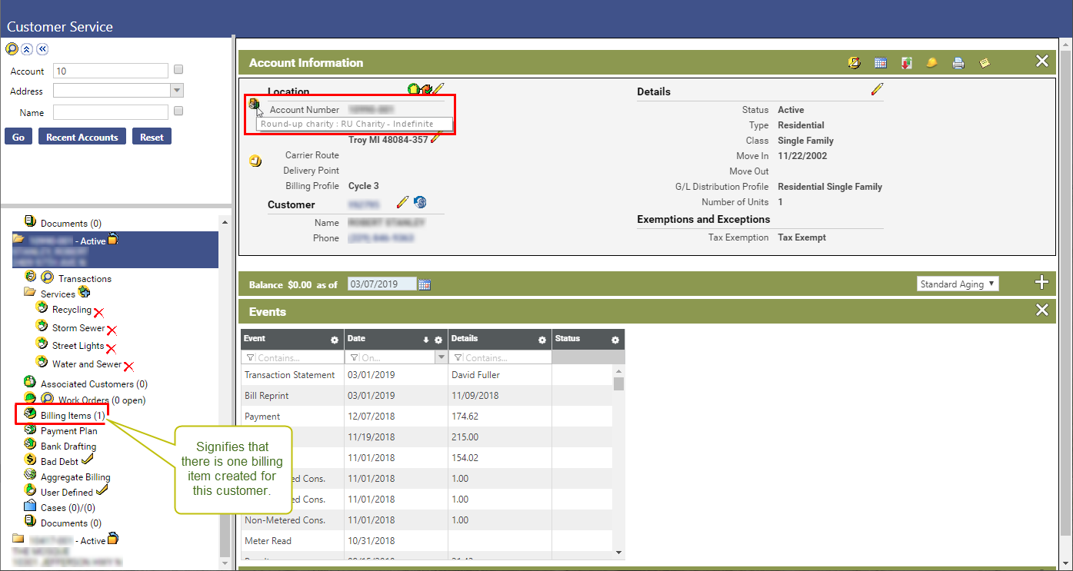The width and height of the screenshot is (1073, 571).
Task: Click the first circular icon in Account Information header
Action: [855, 63]
